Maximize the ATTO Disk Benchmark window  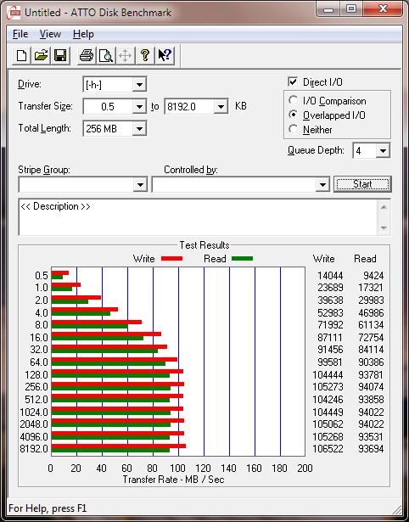351,9
